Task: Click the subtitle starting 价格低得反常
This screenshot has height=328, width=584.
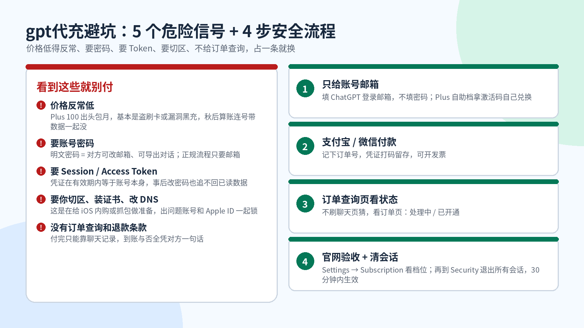Action: coord(161,48)
